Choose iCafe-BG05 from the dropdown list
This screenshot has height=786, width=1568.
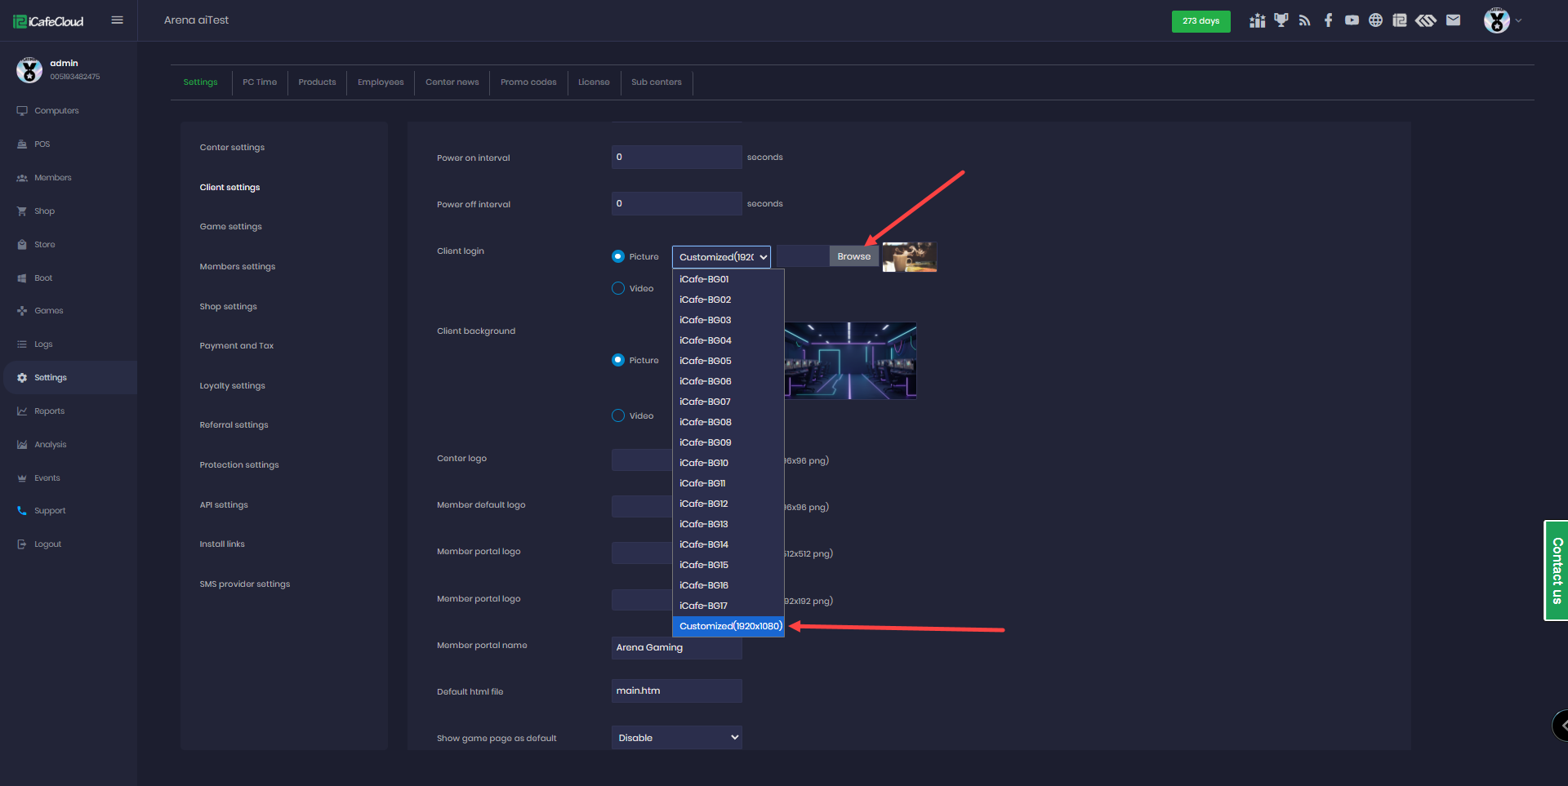706,361
